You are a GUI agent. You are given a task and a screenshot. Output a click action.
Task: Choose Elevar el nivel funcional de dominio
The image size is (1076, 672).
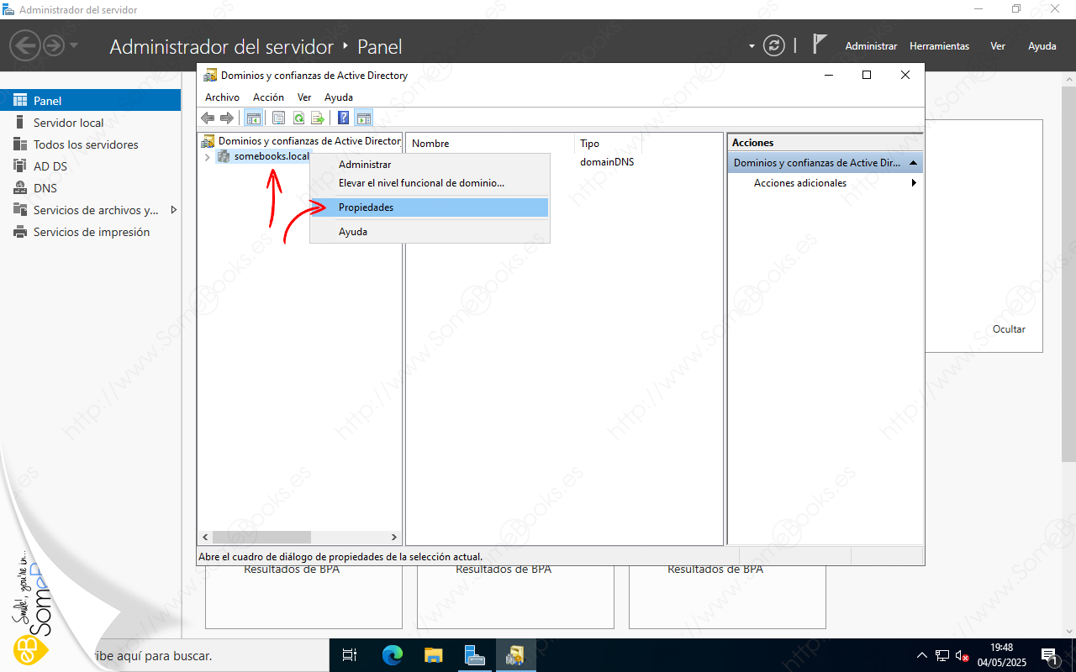pos(421,183)
